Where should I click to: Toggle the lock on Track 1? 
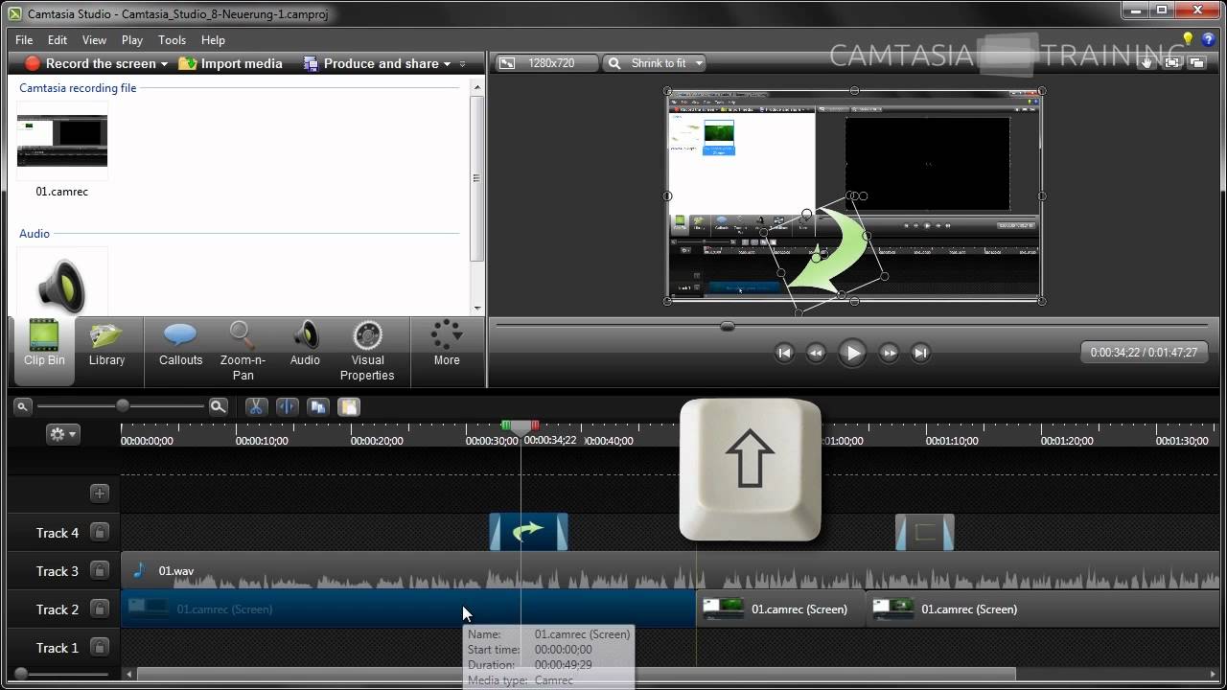pos(100,647)
